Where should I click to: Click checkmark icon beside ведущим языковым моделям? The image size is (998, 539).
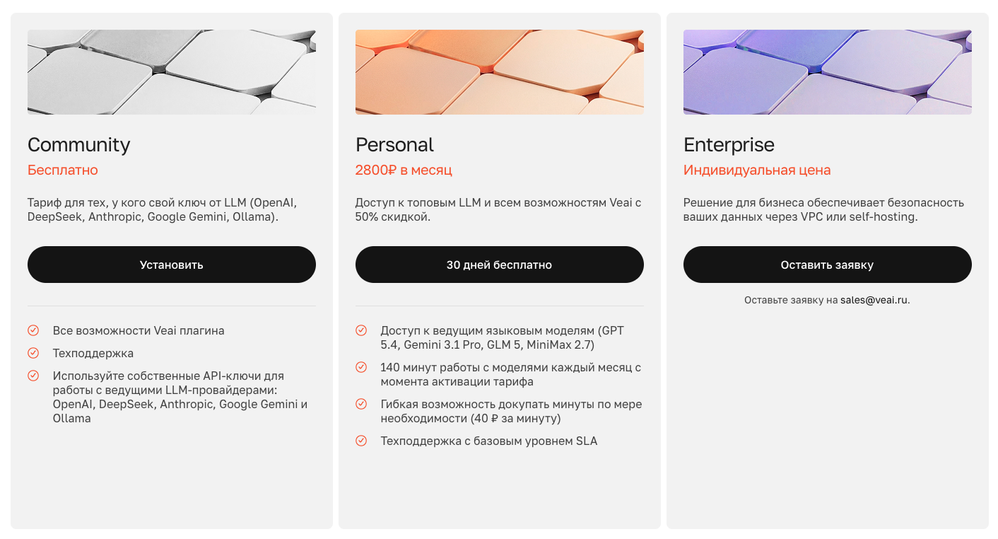click(361, 330)
